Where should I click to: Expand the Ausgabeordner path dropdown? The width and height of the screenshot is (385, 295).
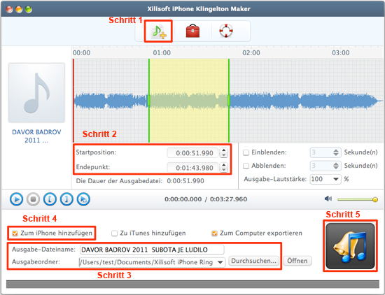point(220,262)
